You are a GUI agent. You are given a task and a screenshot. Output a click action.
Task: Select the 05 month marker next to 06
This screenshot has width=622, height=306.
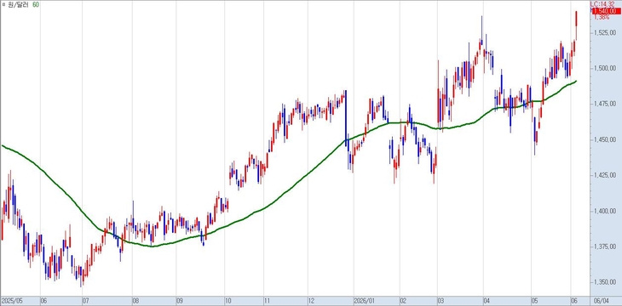[x=535, y=300]
